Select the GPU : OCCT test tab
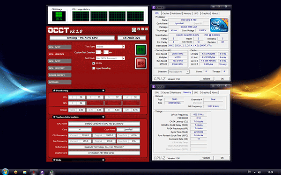Viewport: 281px width, 175px height. pos(59,61)
